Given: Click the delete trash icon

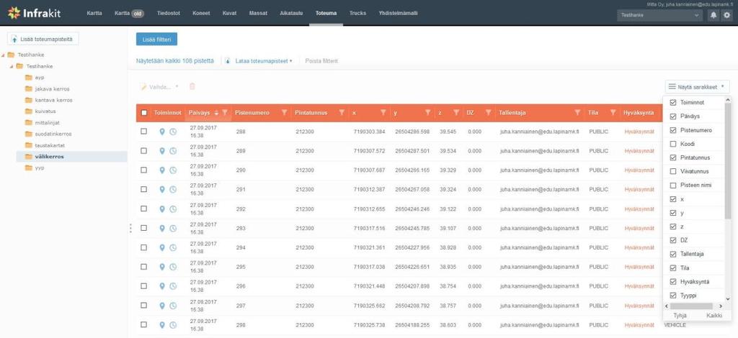Looking at the screenshot, I should tap(192, 86).
